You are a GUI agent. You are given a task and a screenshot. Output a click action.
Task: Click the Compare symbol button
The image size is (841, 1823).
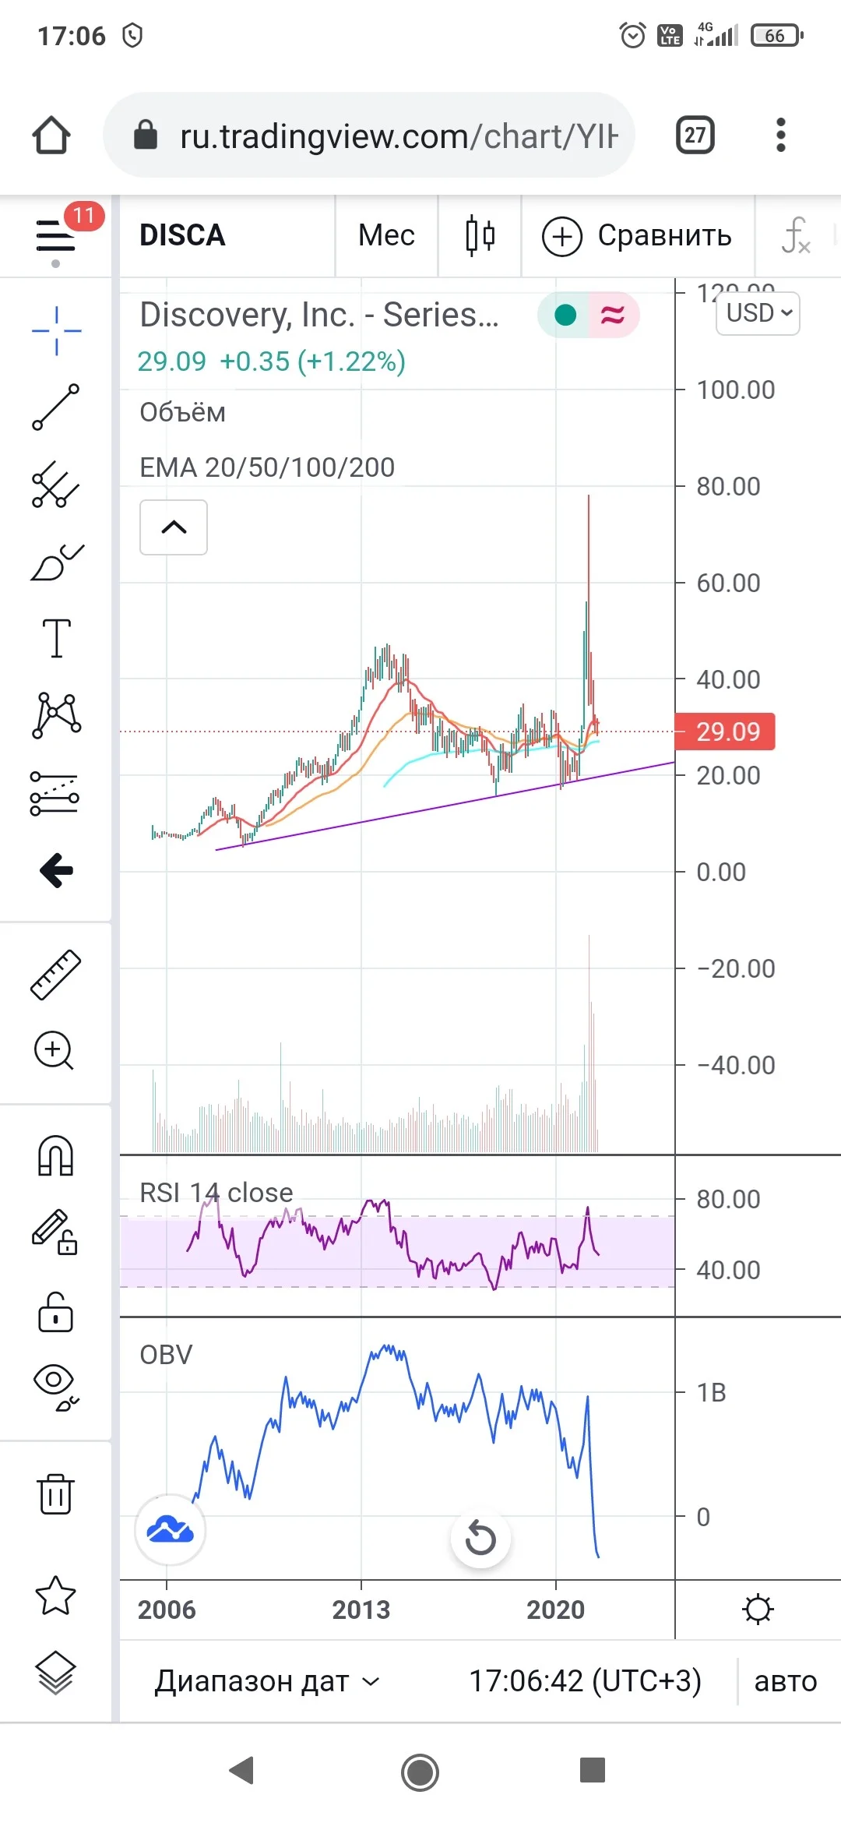point(637,235)
